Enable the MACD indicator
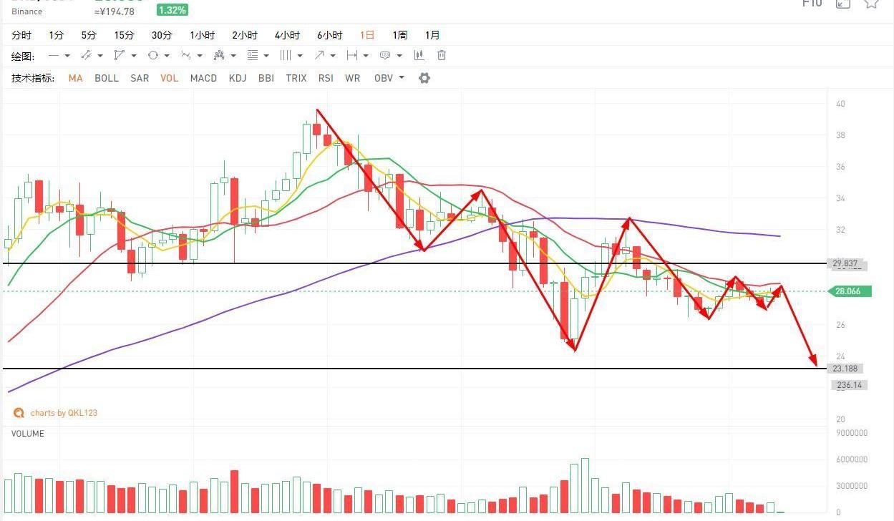Image resolution: width=894 pixels, height=521 pixels. (x=203, y=78)
